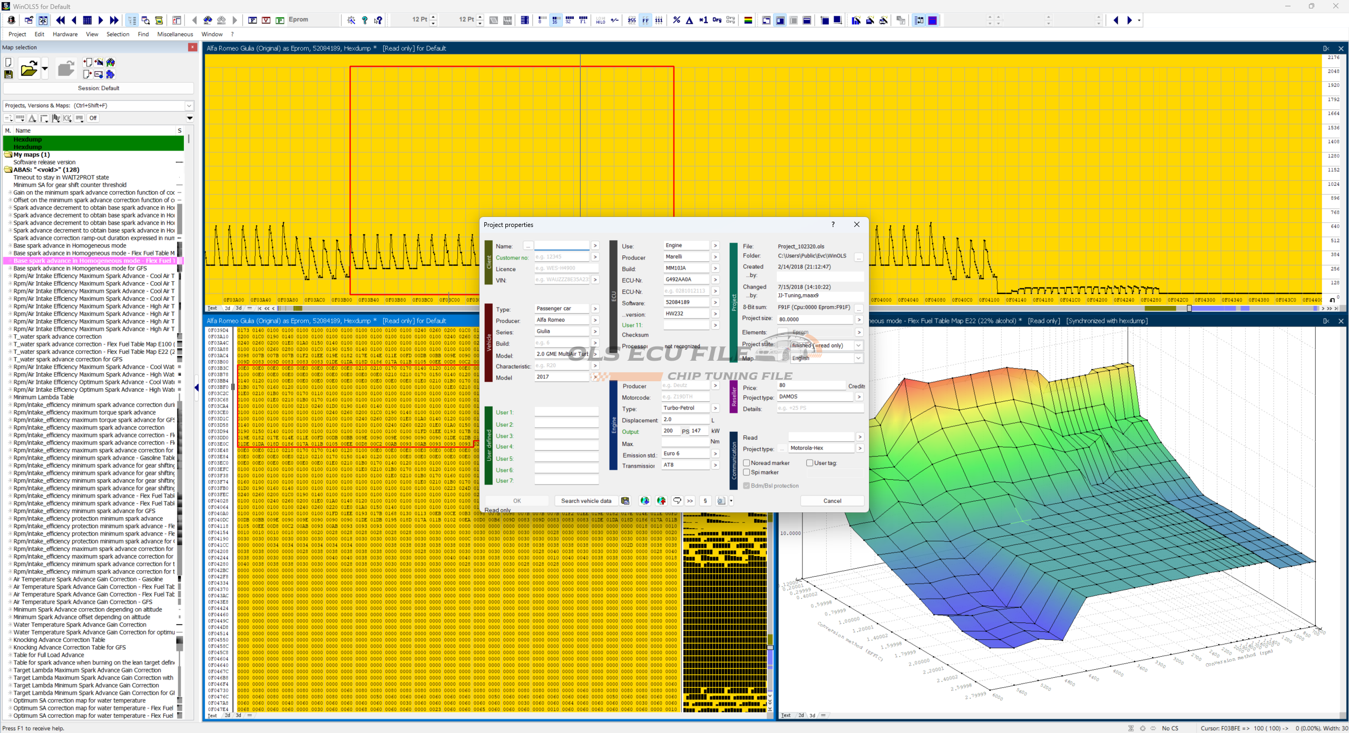Open the Project menu

click(x=17, y=34)
